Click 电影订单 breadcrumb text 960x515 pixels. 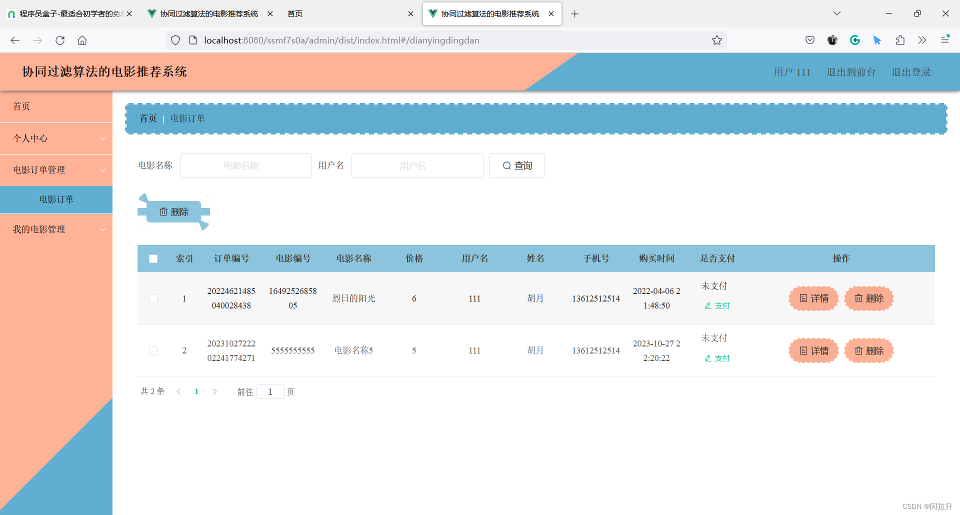(x=187, y=118)
